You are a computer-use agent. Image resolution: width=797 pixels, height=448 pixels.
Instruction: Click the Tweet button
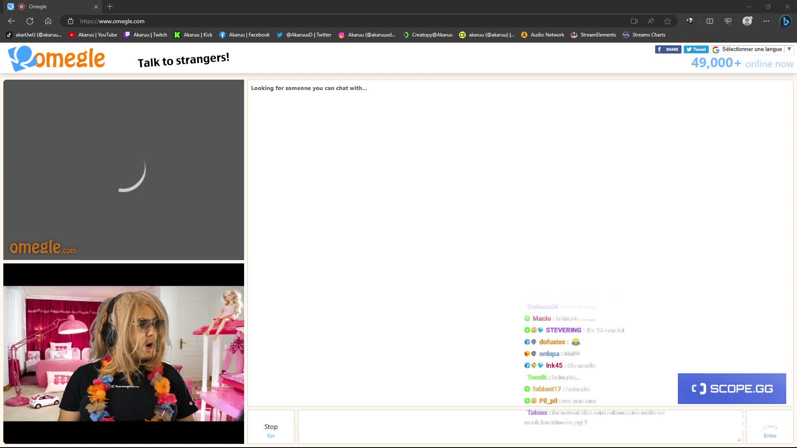click(x=696, y=49)
